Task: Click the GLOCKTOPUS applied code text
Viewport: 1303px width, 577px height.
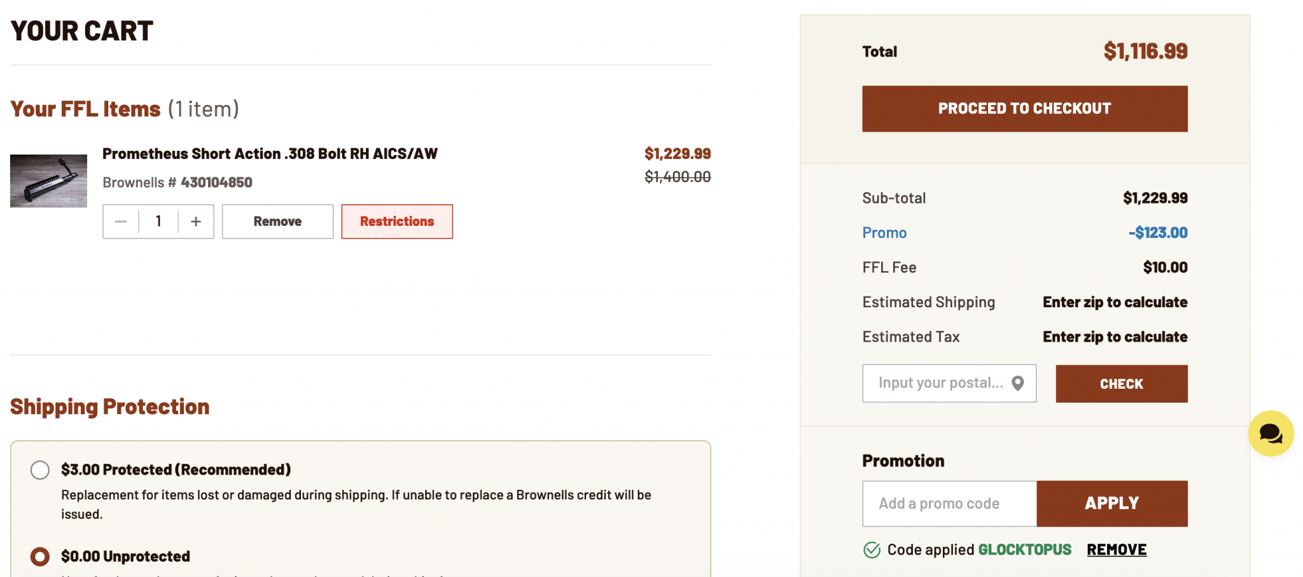Action: 1024,550
